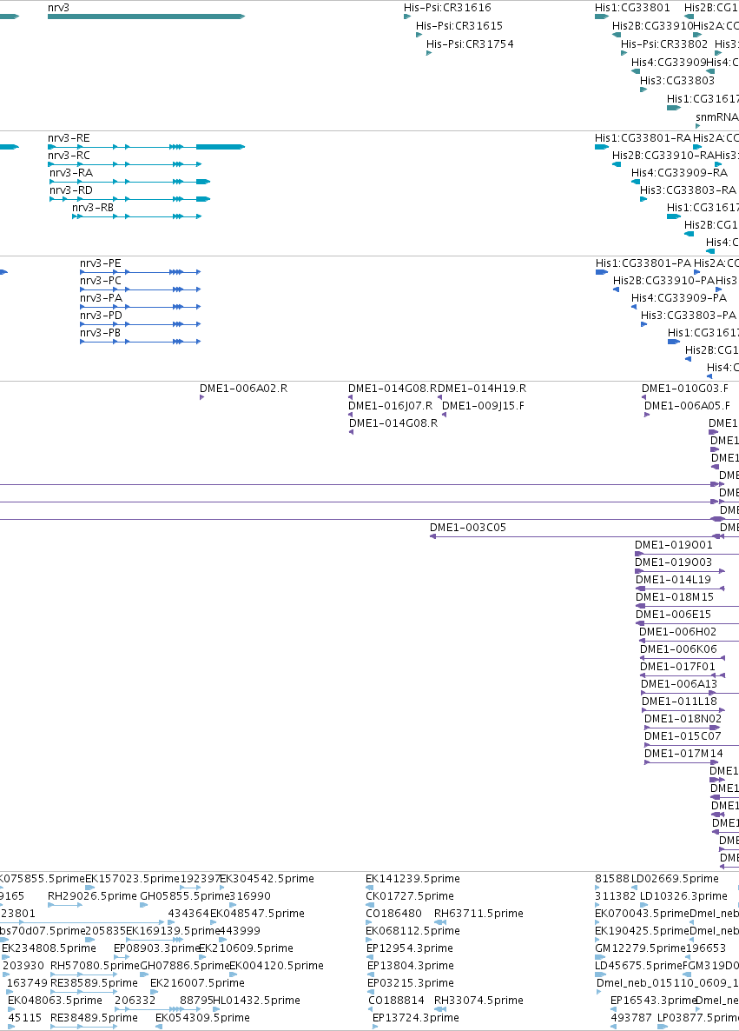Viewport: 739px width, 1031px height.
Task: Open the nrv3-PA protein label
Action: [101, 298]
